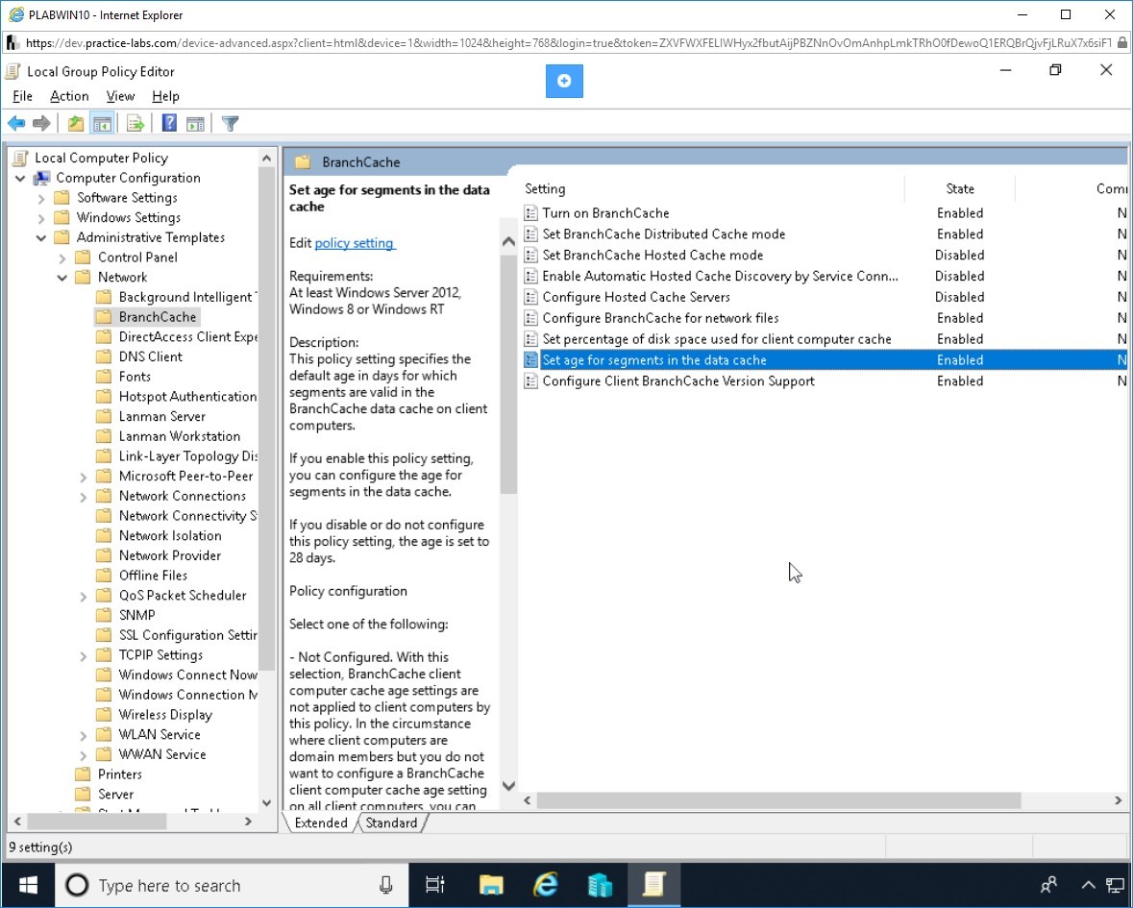The height and width of the screenshot is (908, 1133).
Task: Expand the Microsoft Peer-to-Peer node
Action: (x=83, y=477)
